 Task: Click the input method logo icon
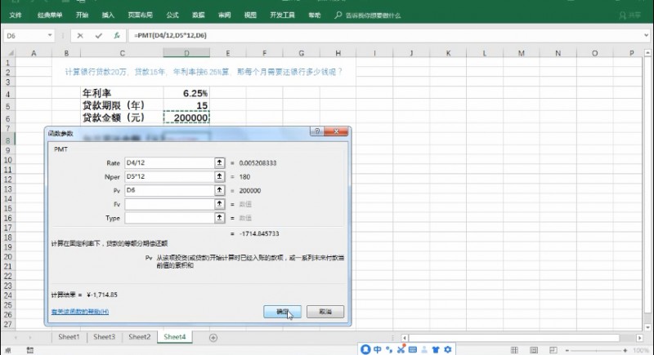point(365,349)
